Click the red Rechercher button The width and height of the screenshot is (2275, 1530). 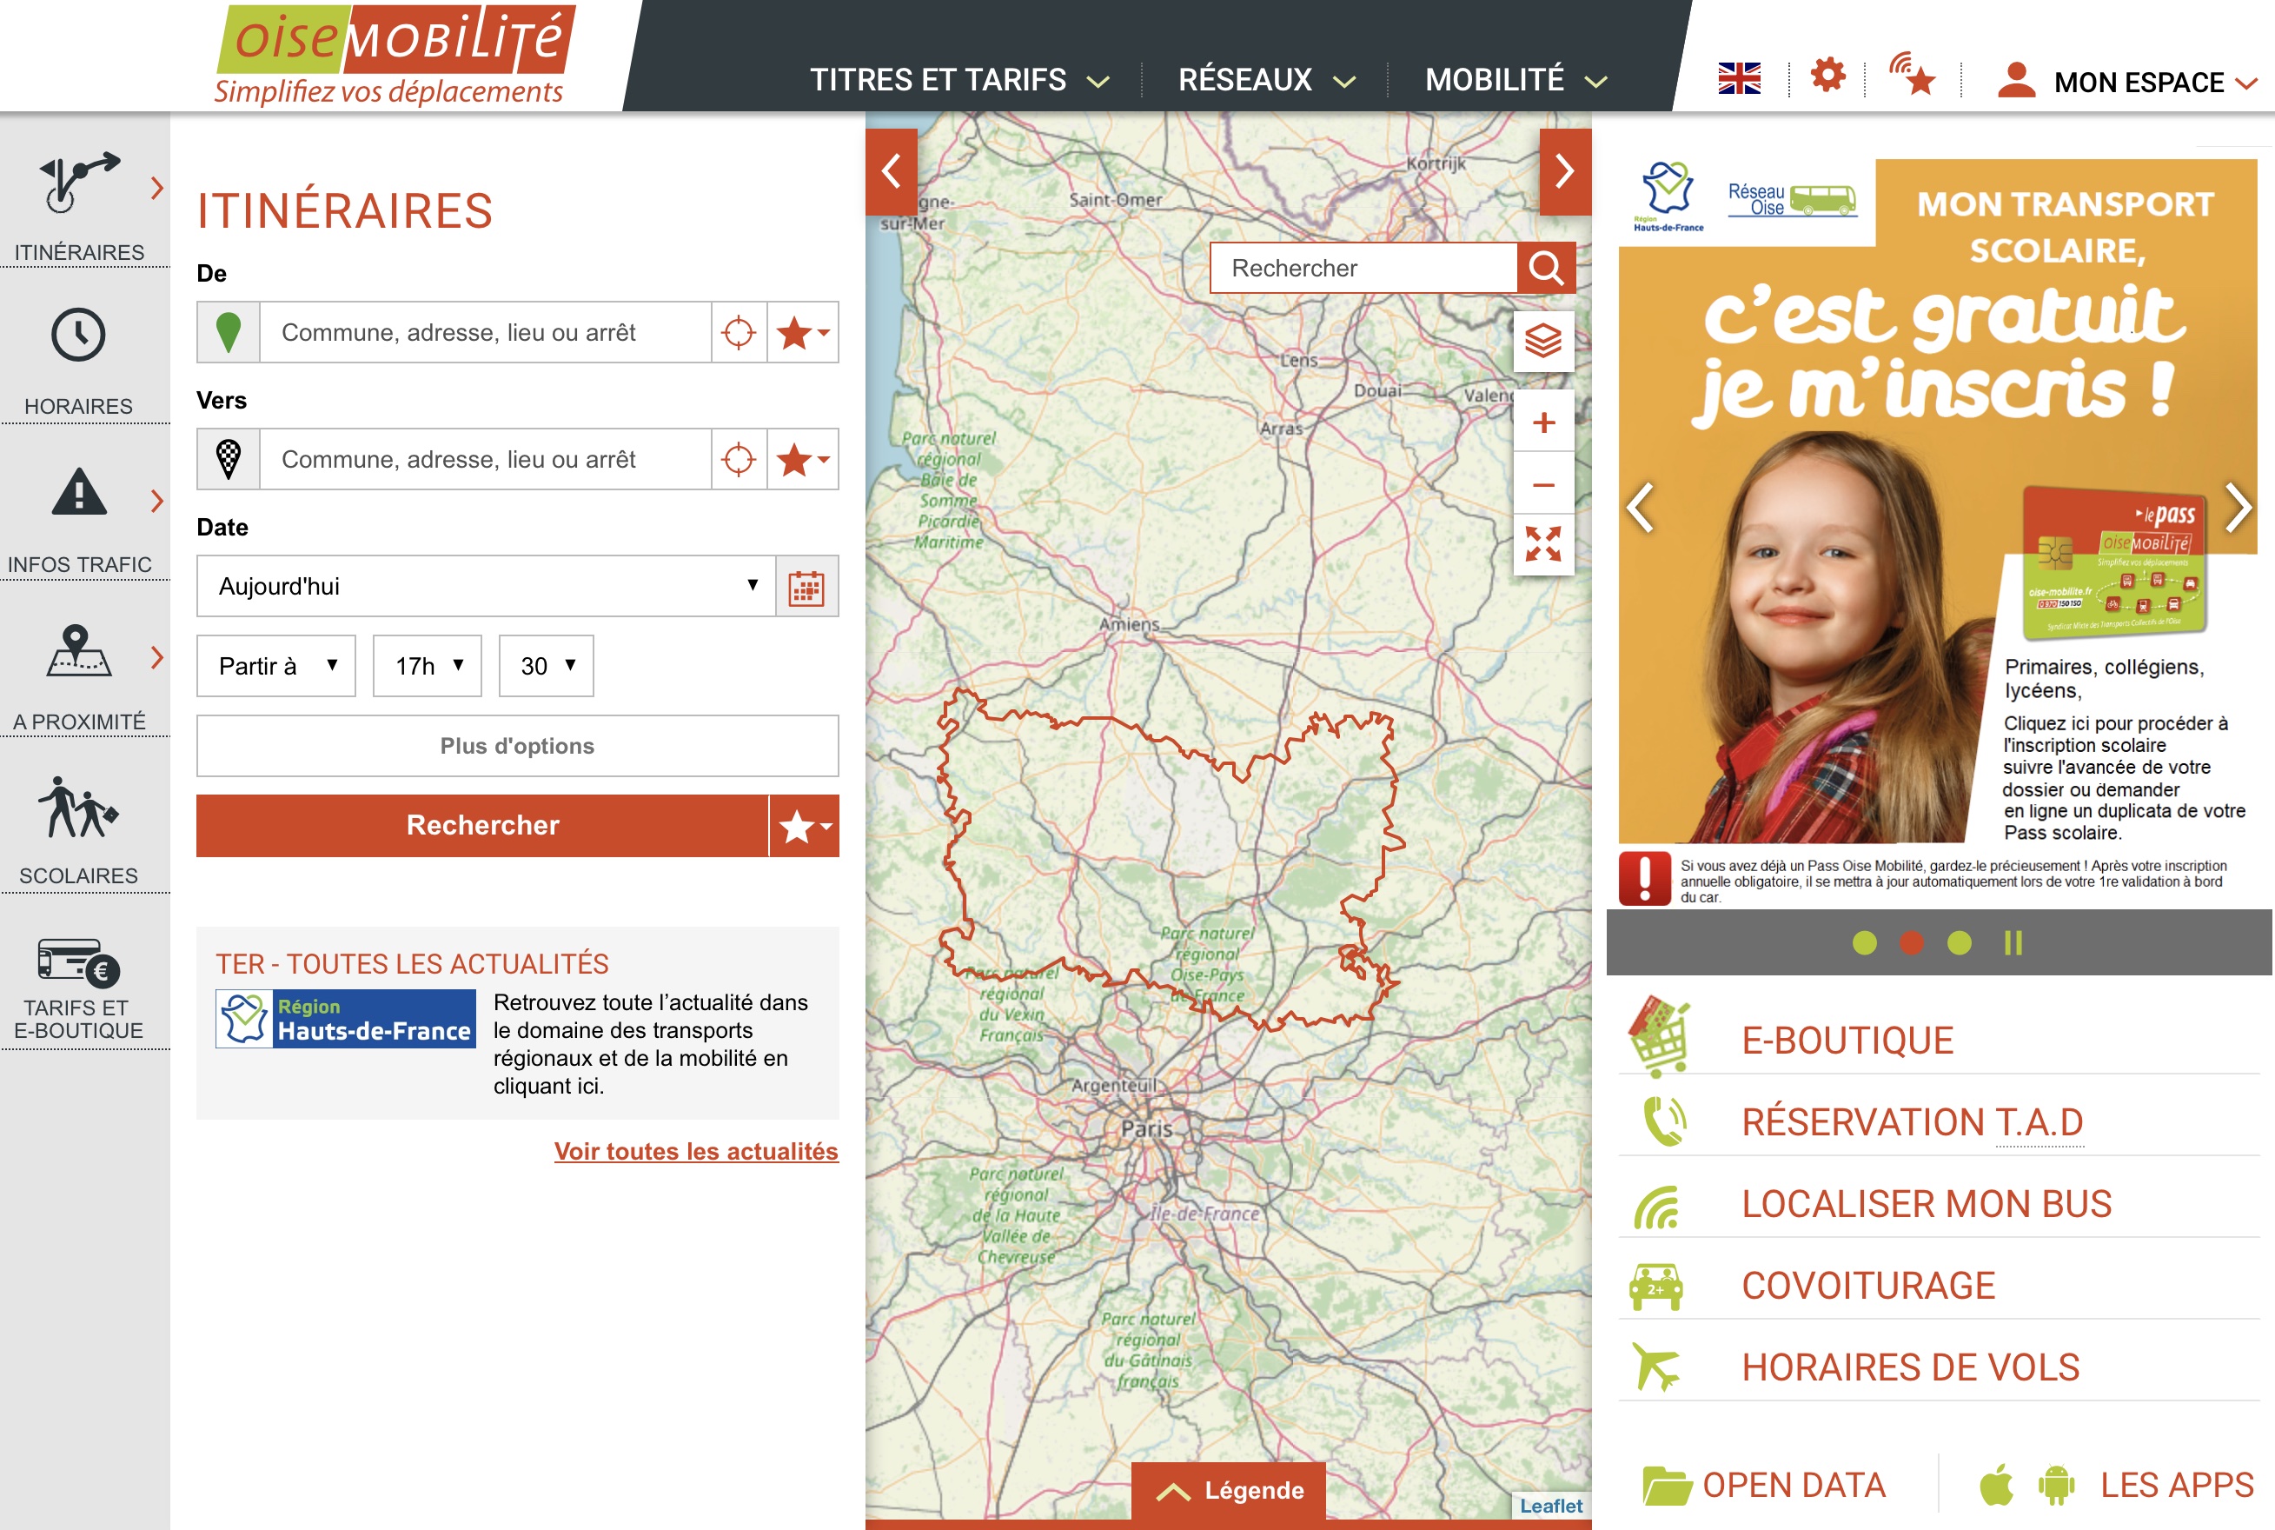click(x=482, y=827)
